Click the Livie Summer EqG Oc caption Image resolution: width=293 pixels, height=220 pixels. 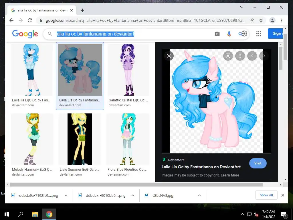tap(80, 170)
